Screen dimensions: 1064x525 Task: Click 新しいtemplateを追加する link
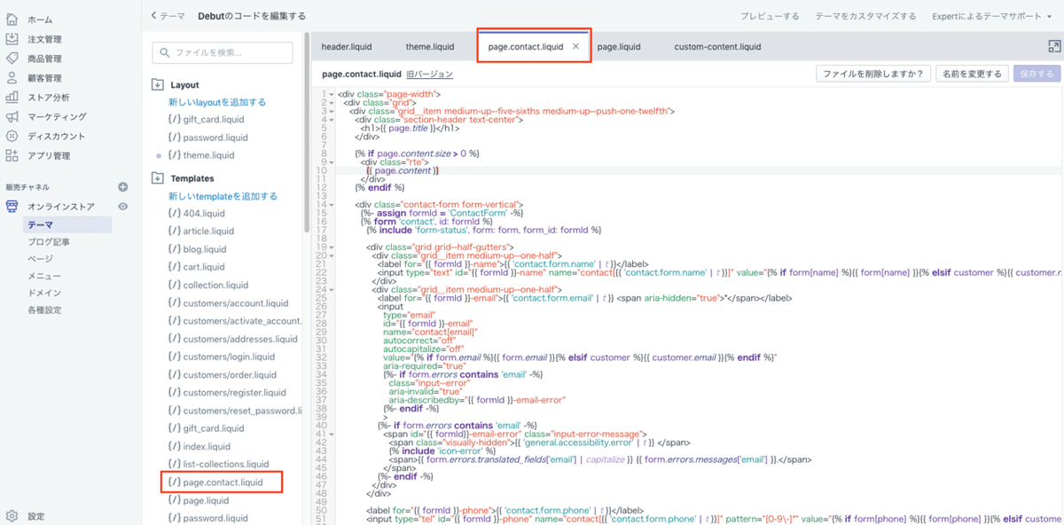coord(223,196)
